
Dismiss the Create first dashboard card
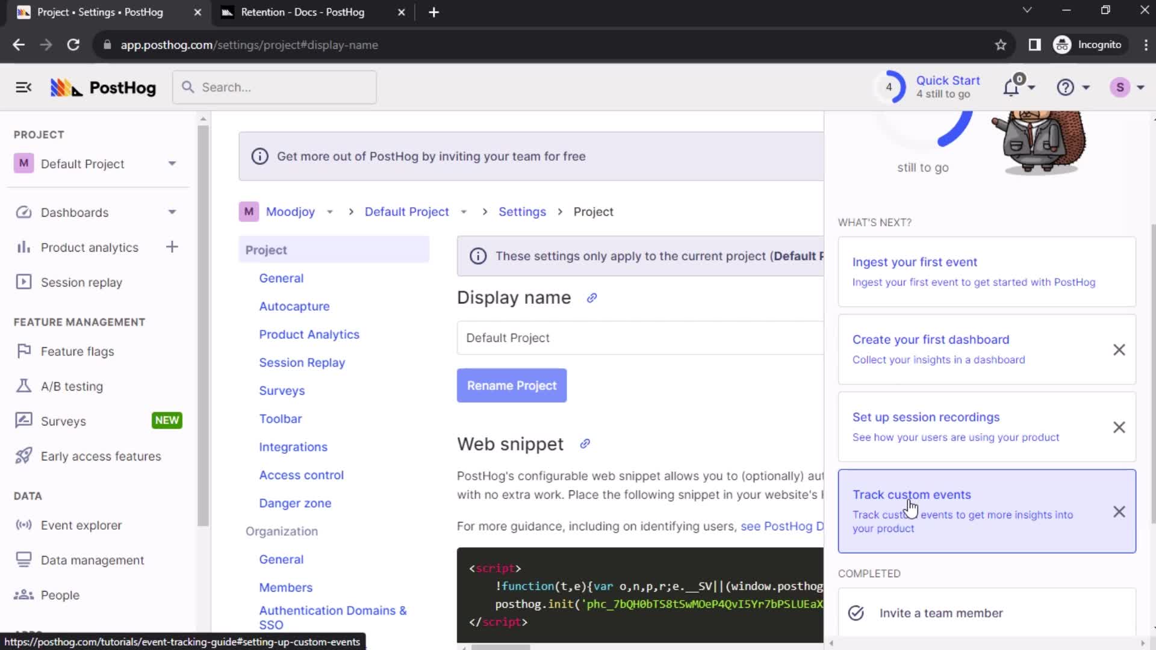[1119, 349]
